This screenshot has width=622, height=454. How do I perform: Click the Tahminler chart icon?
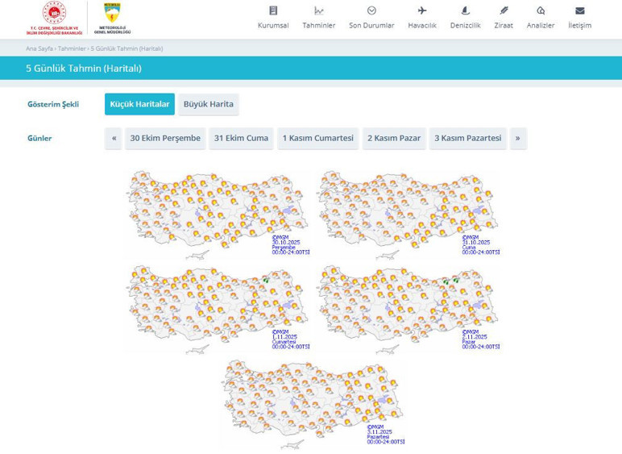click(319, 10)
